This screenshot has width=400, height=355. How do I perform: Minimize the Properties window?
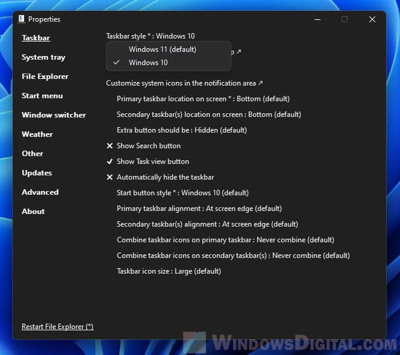317,19
